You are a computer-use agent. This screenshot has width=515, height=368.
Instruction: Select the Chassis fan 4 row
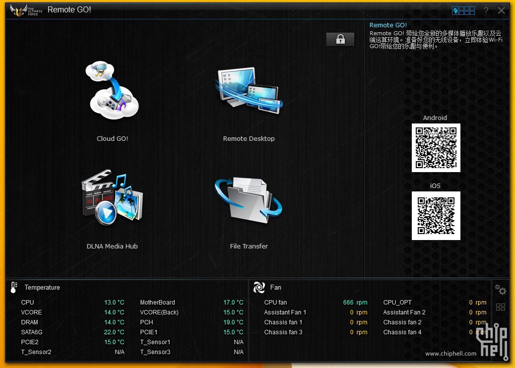pyautogui.click(x=435, y=332)
